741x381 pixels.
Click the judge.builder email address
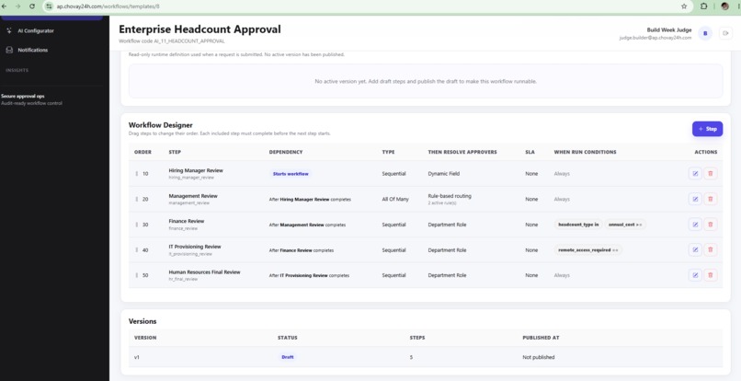[x=655, y=38]
